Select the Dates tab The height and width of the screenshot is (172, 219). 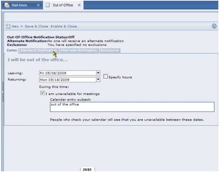(12, 50)
